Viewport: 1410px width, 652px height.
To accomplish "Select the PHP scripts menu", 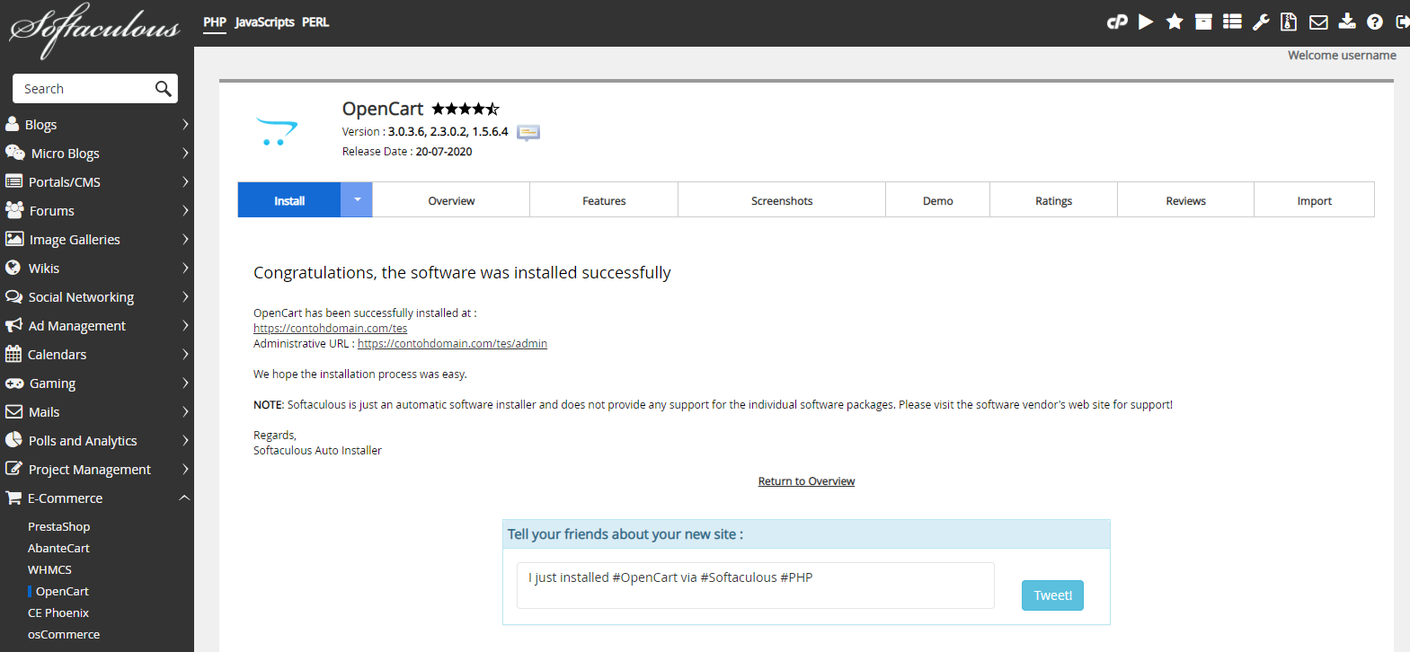I will [215, 22].
